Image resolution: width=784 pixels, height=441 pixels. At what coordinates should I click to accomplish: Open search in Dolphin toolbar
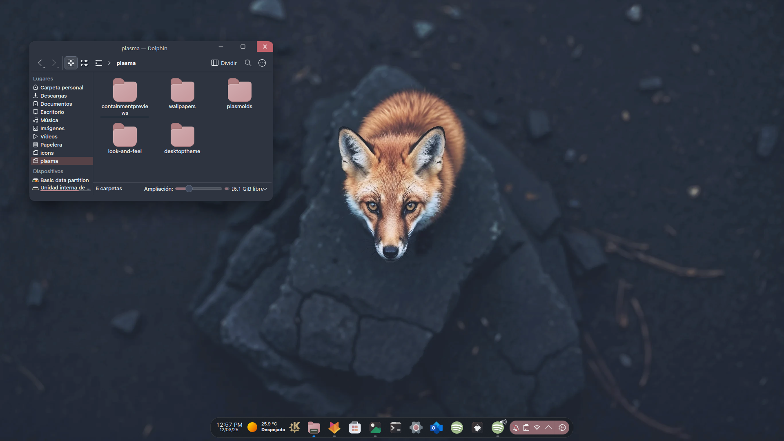[x=248, y=63]
